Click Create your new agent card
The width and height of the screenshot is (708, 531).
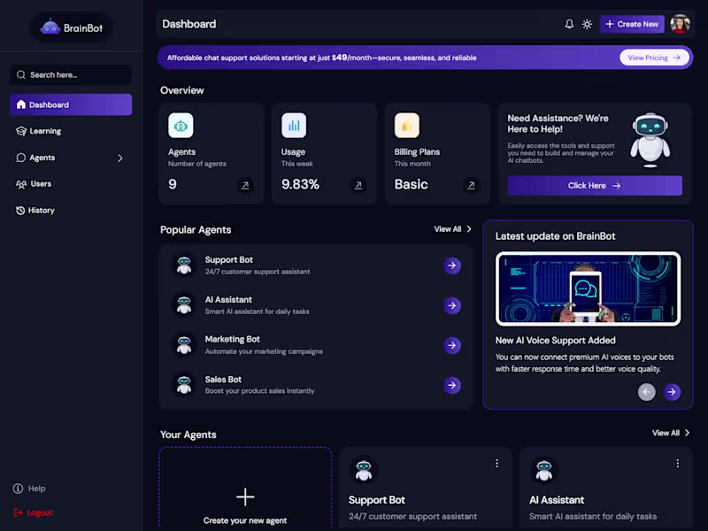[x=245, y=489]
